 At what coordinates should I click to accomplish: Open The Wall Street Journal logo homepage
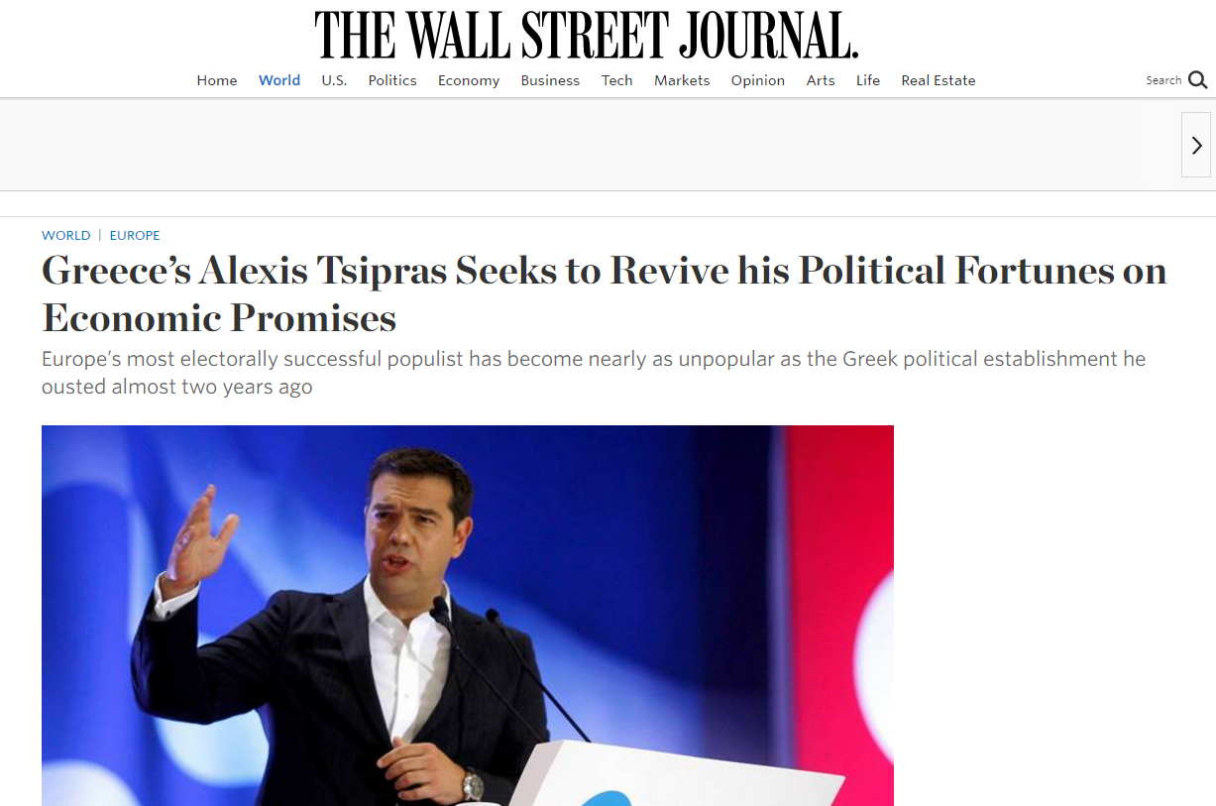coord(587,36)
